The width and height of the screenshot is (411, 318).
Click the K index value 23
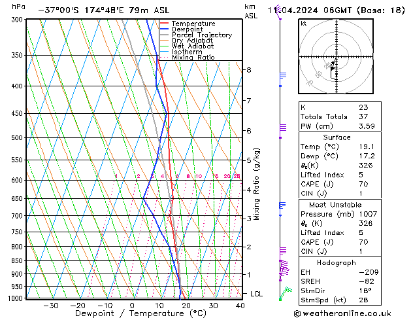[x=363, y=107]
